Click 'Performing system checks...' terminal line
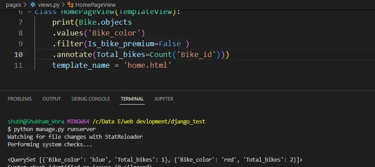This screenshot has width=375, height=167. [50, 145]
